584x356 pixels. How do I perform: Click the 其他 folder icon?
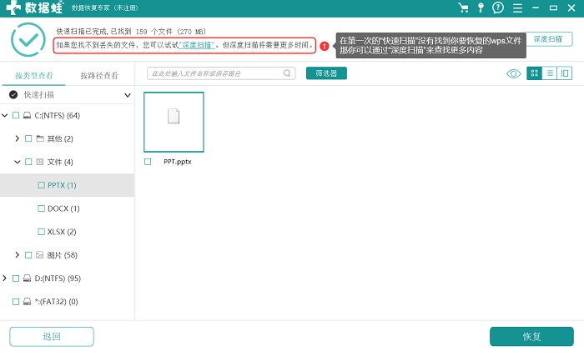point(40,138)
